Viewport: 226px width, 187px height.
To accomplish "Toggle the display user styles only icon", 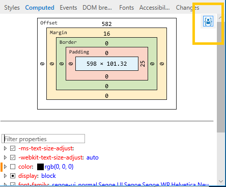I will point(208,21).
